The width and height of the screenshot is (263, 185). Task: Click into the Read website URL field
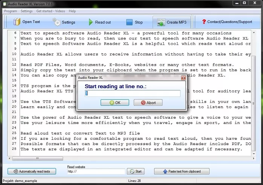[x=96, y=172]
